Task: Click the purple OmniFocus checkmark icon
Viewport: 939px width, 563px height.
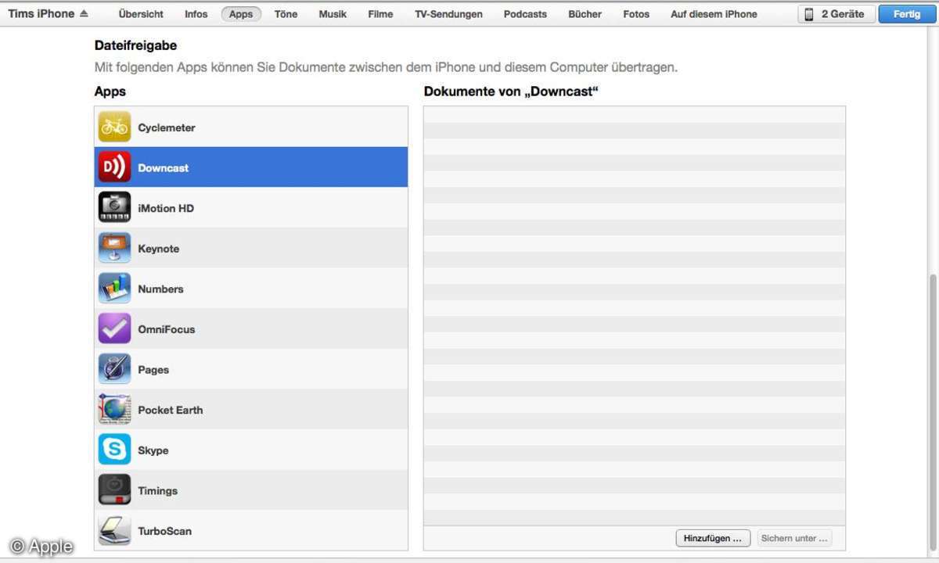Action: tap(114, 328)
